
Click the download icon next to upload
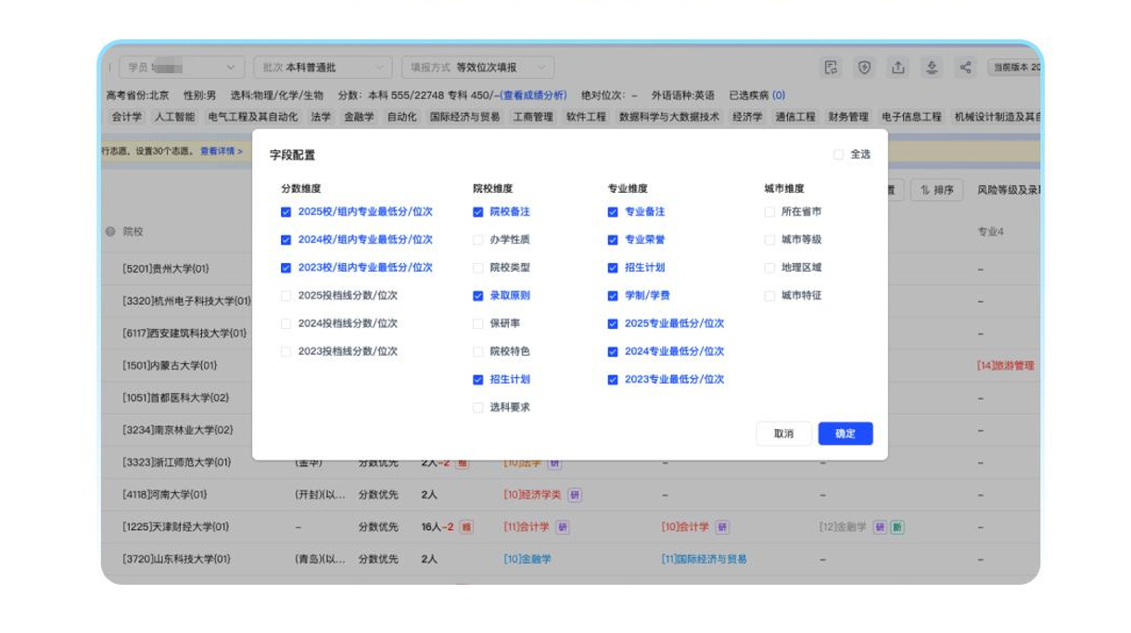click(x=933, y=68)
